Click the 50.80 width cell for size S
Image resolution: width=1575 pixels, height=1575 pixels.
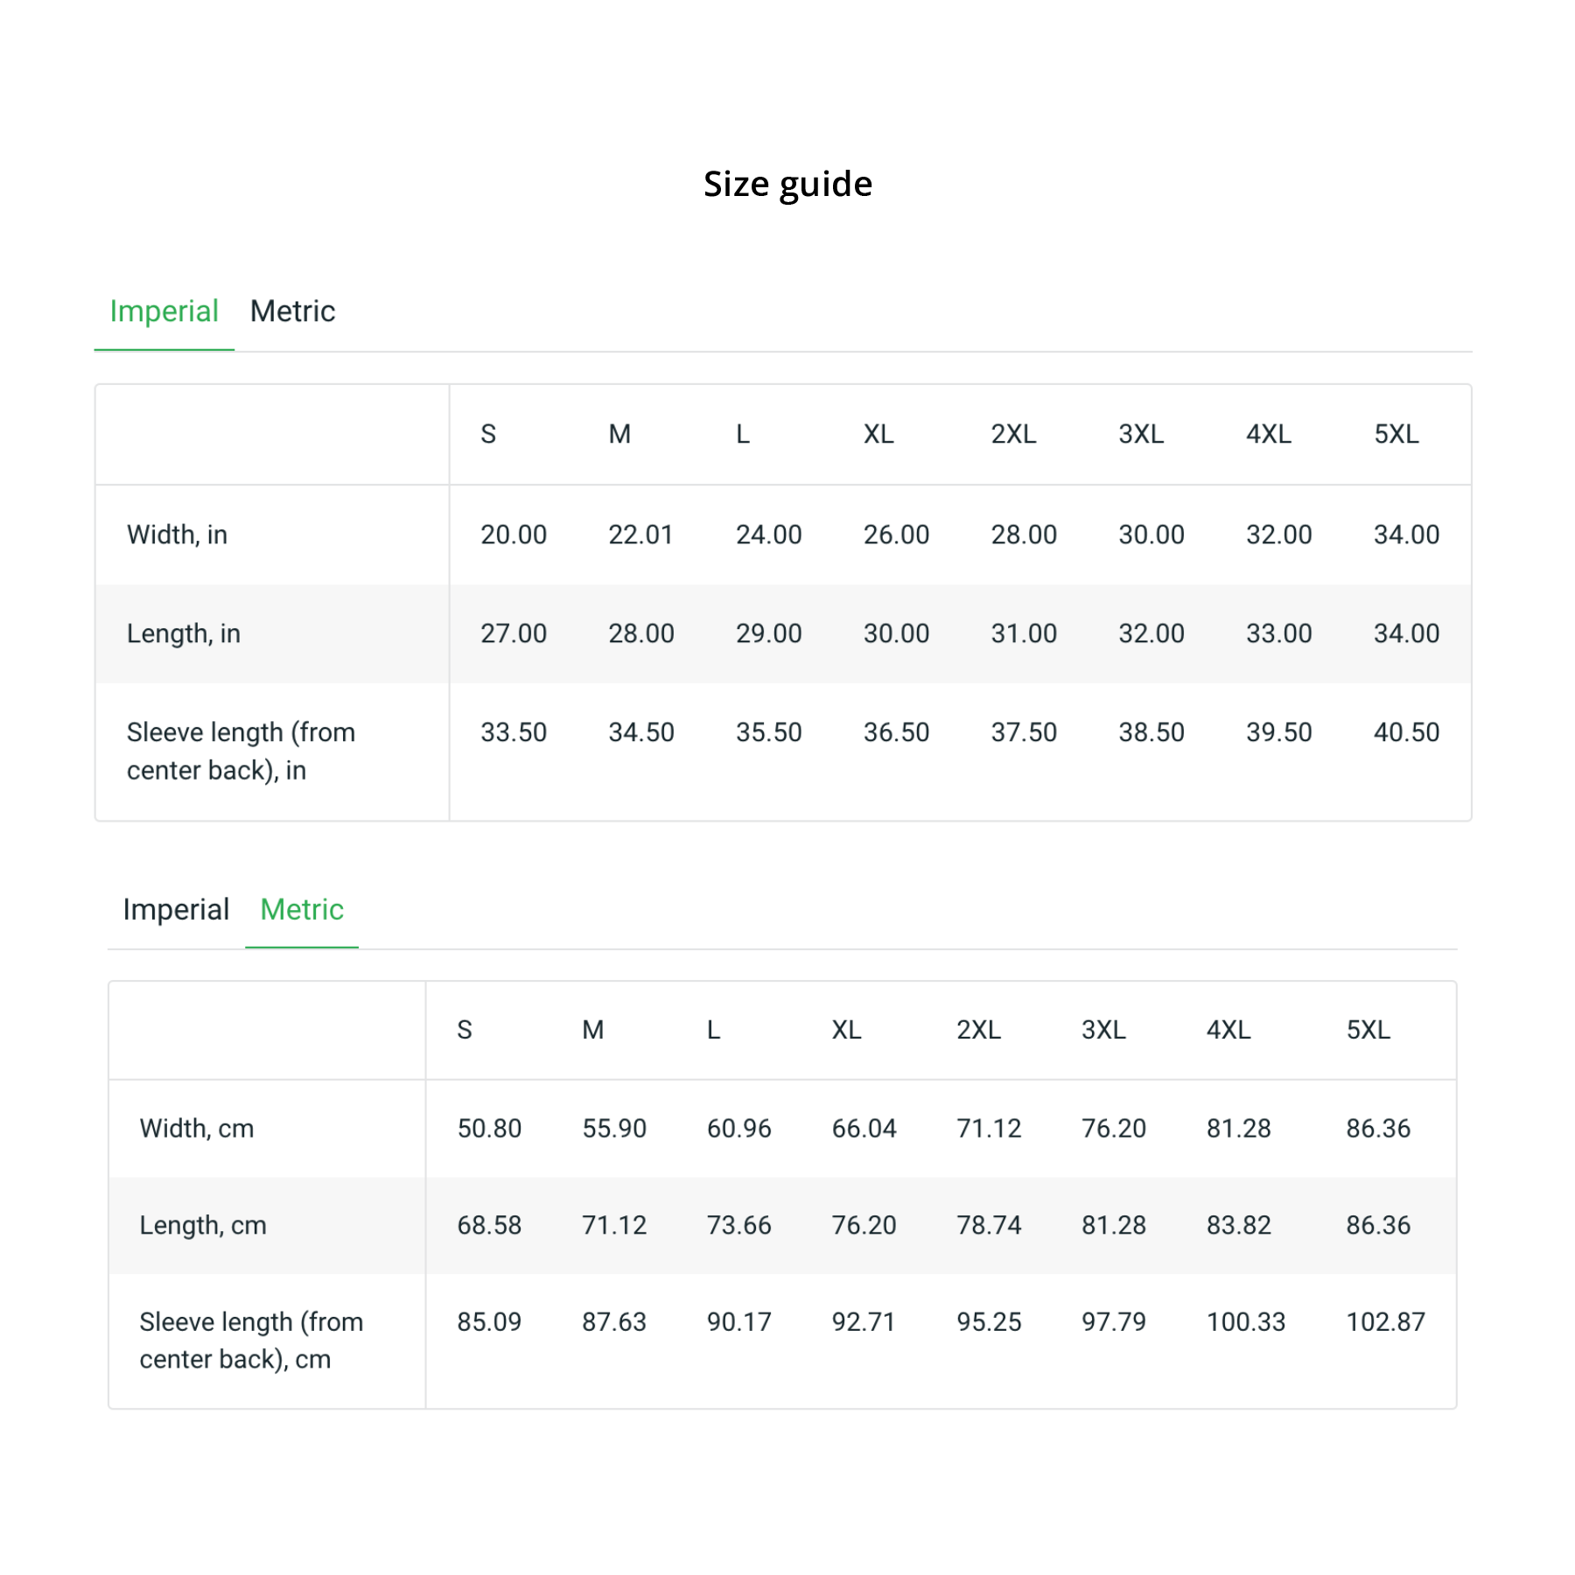point(489,1129)
